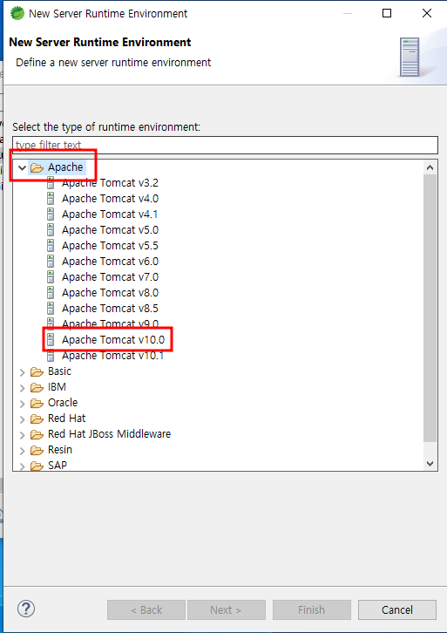Viewport: 447px width, 633px height.
Task: Select the 'Apache Tomcat v8.5' label
Action: [110, 309]
